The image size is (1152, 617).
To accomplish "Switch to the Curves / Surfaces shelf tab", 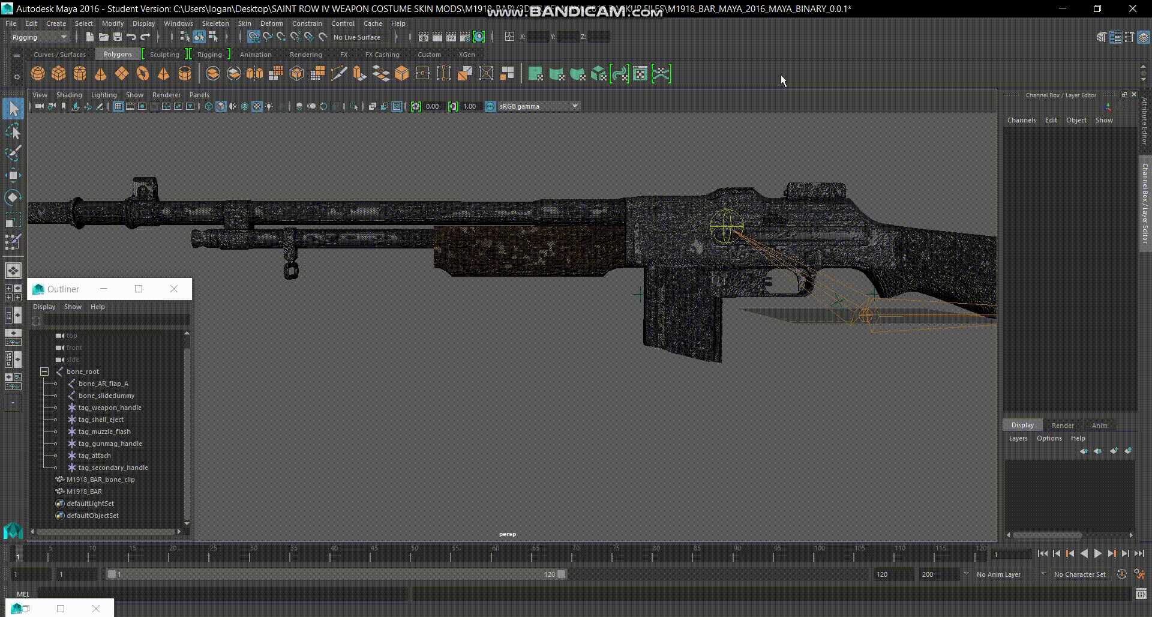I will (59, 55).
